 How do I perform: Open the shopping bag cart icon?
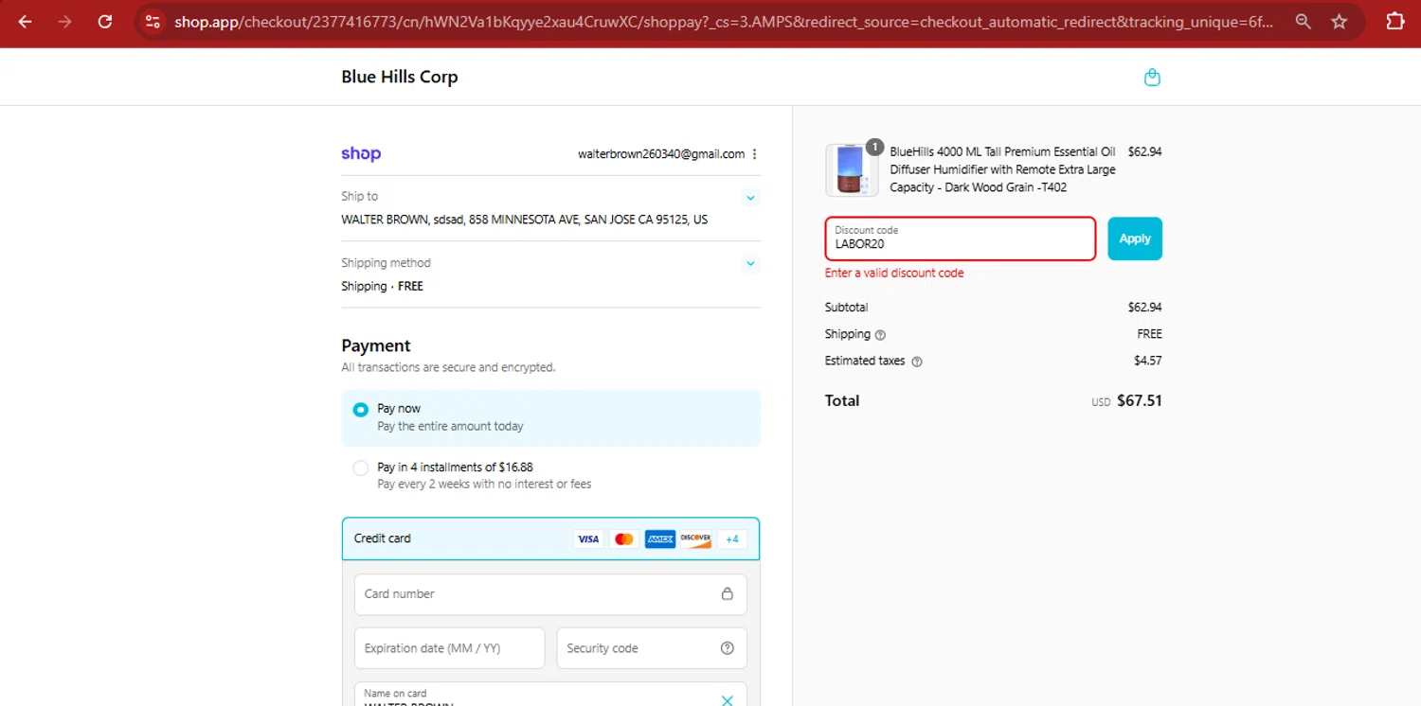[x=1152, y=78]
